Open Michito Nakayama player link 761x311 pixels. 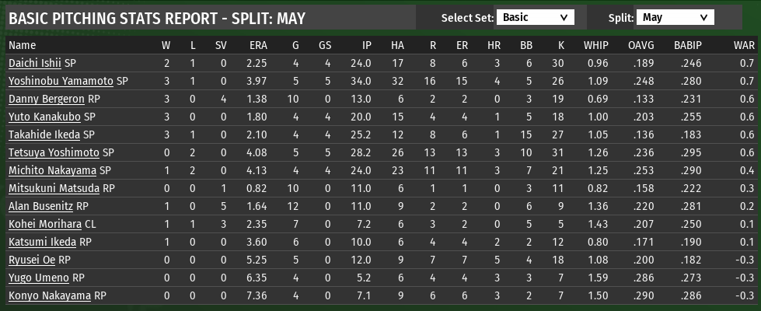(x=52, y=170)
